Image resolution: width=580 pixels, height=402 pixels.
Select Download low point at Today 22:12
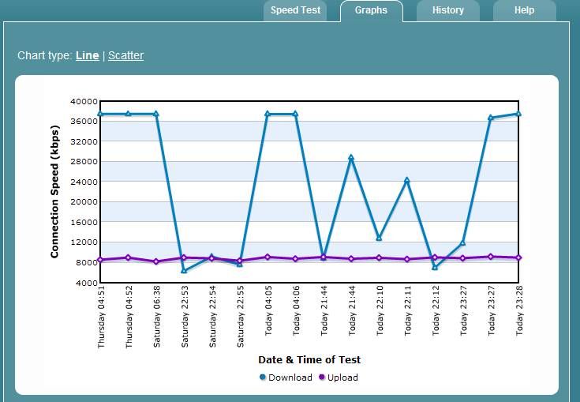pyautogui.click(x=435, y=268)
